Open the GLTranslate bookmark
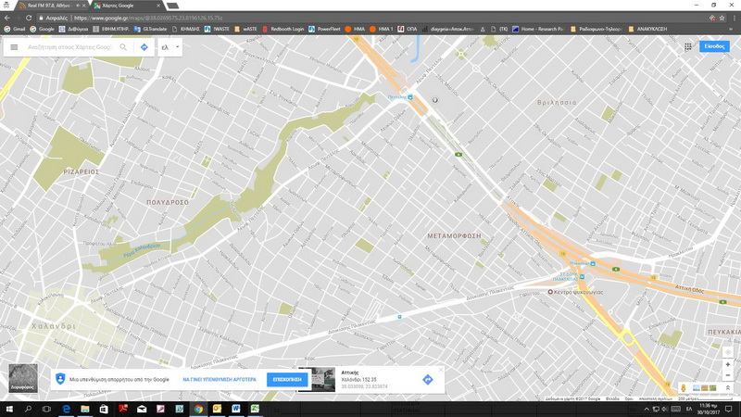This screenshot has width=741, height=417. click(x=151, y=29)
